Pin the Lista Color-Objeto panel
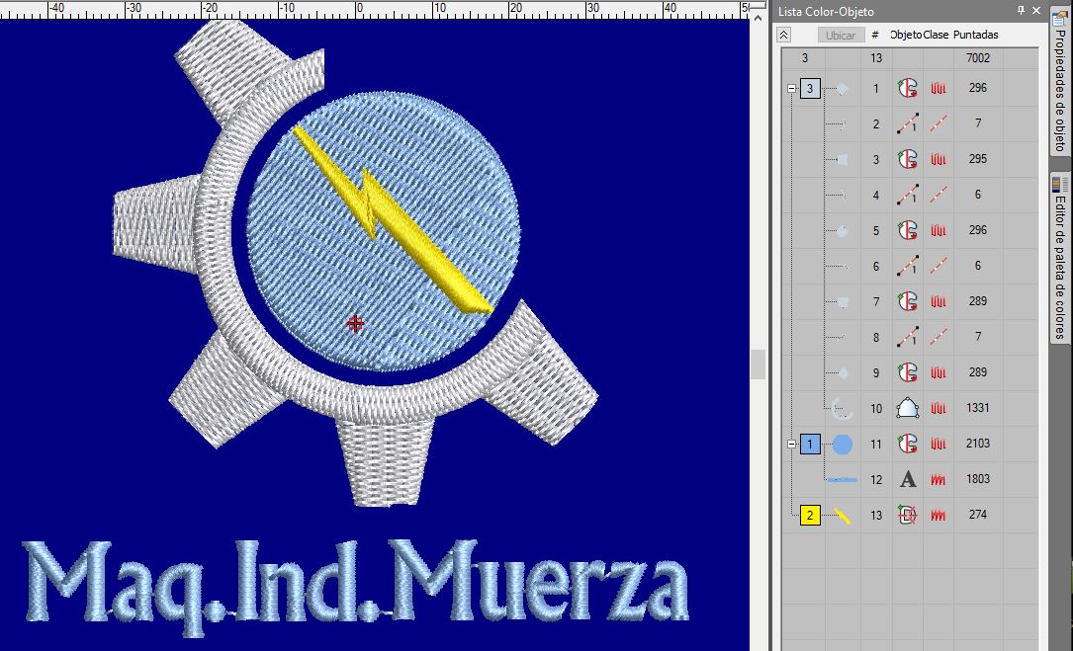 1022,10
